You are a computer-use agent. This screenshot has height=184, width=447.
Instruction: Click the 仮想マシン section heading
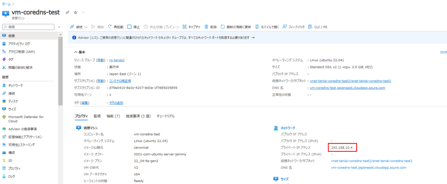[91, 128]
